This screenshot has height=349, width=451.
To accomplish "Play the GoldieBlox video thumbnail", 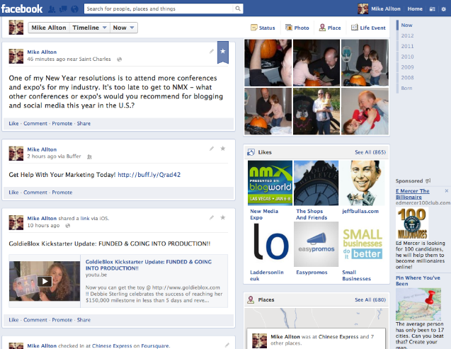I will (45, 281).
